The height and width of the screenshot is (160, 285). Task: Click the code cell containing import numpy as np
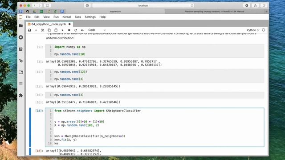(x=155, y=51)
